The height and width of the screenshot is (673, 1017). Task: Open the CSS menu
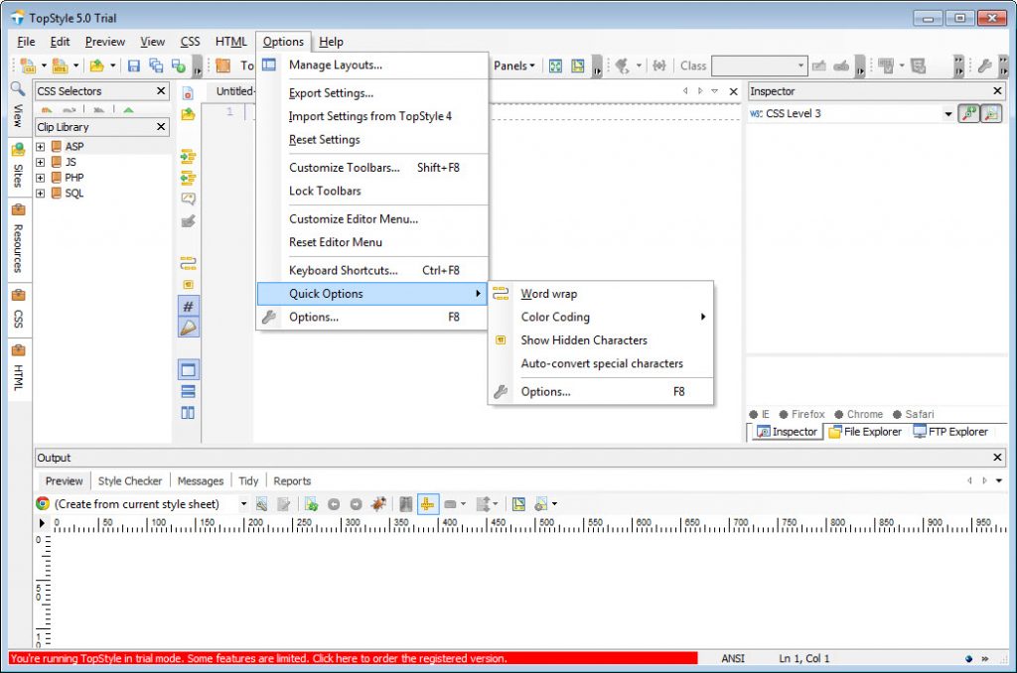190,42
